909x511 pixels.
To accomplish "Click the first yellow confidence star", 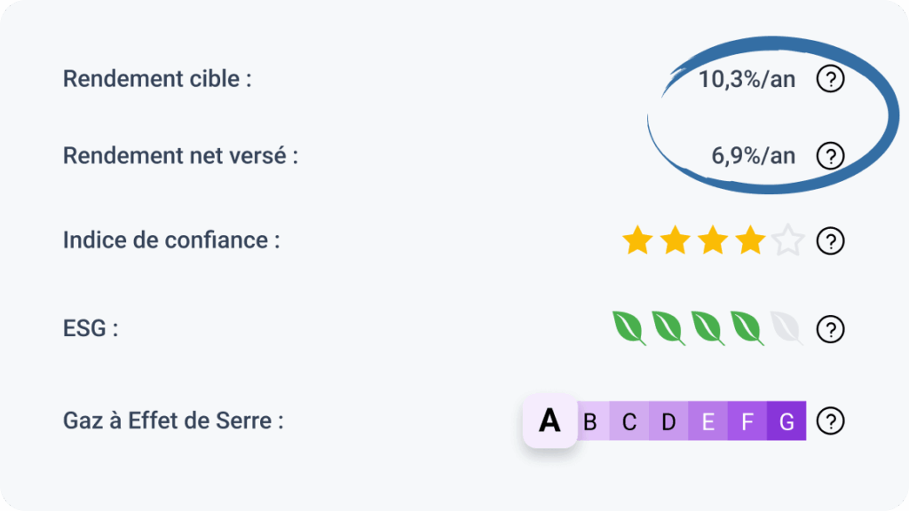I will point(637,240).
